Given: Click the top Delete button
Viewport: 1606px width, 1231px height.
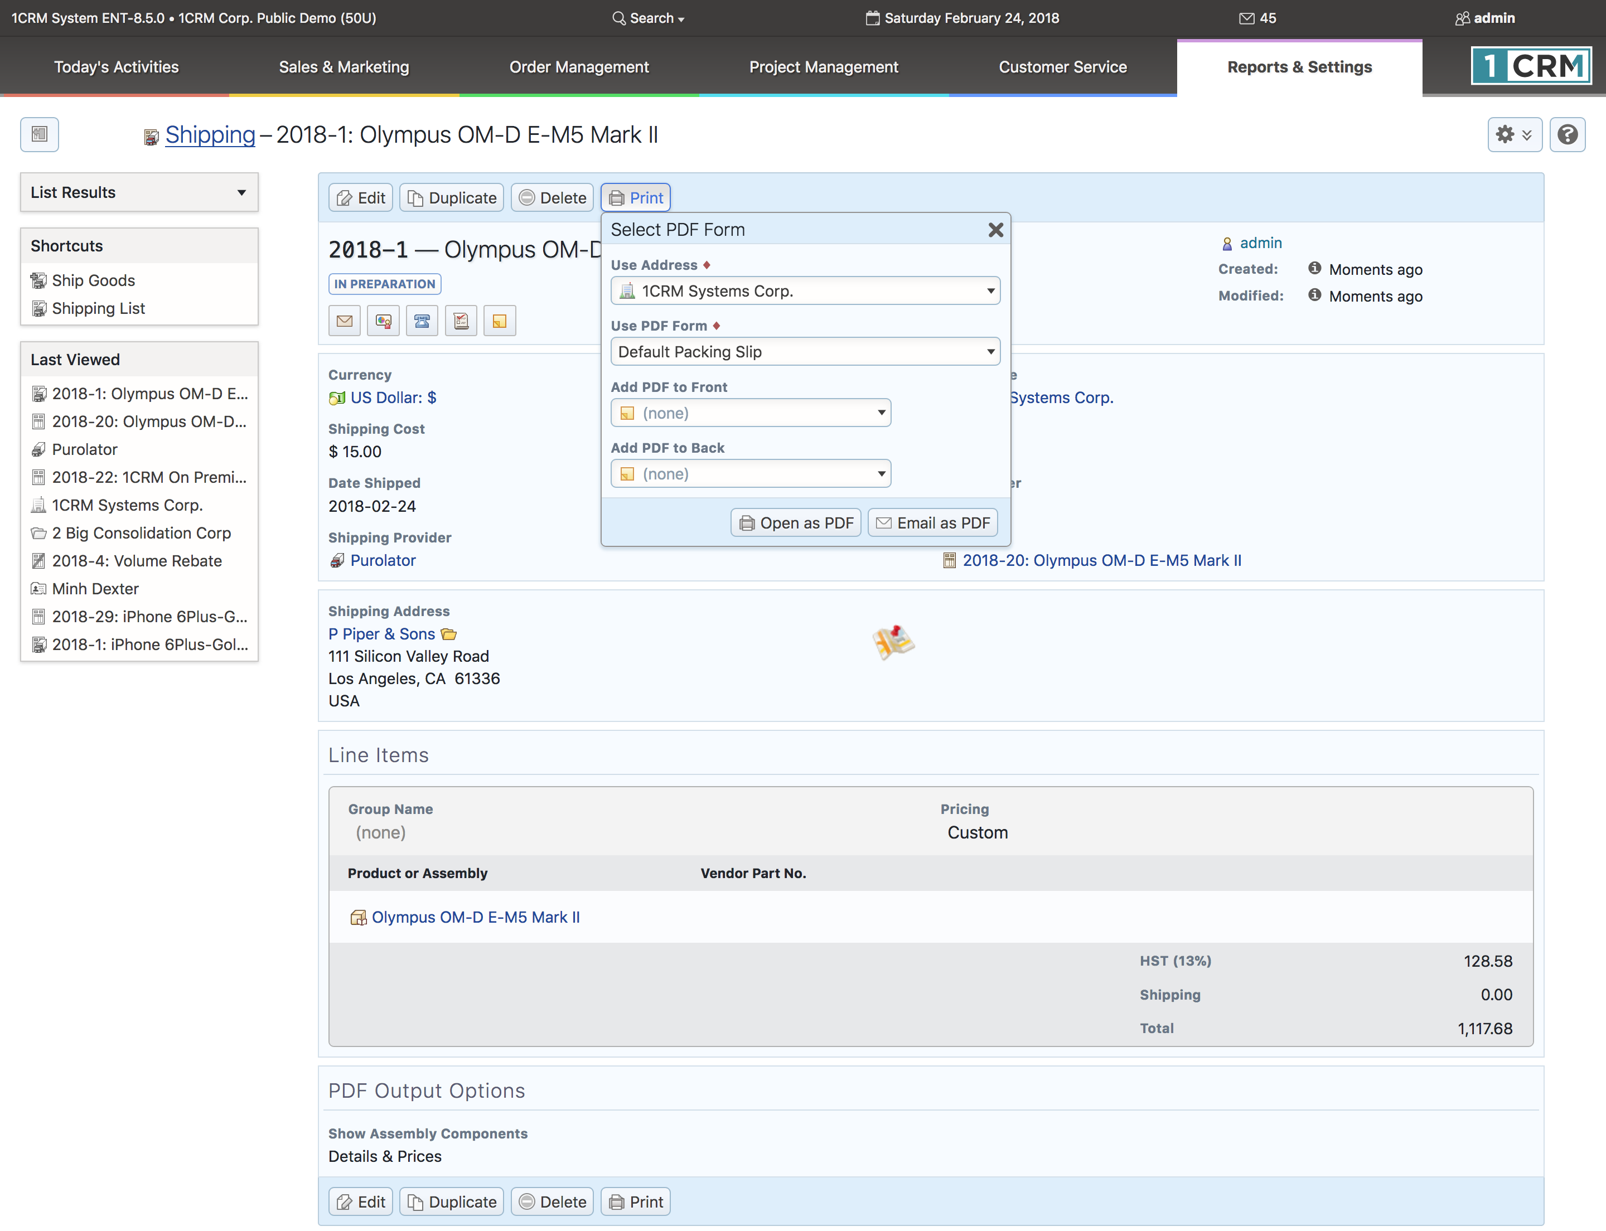Looking at the screenshot, I should point(552,198).
